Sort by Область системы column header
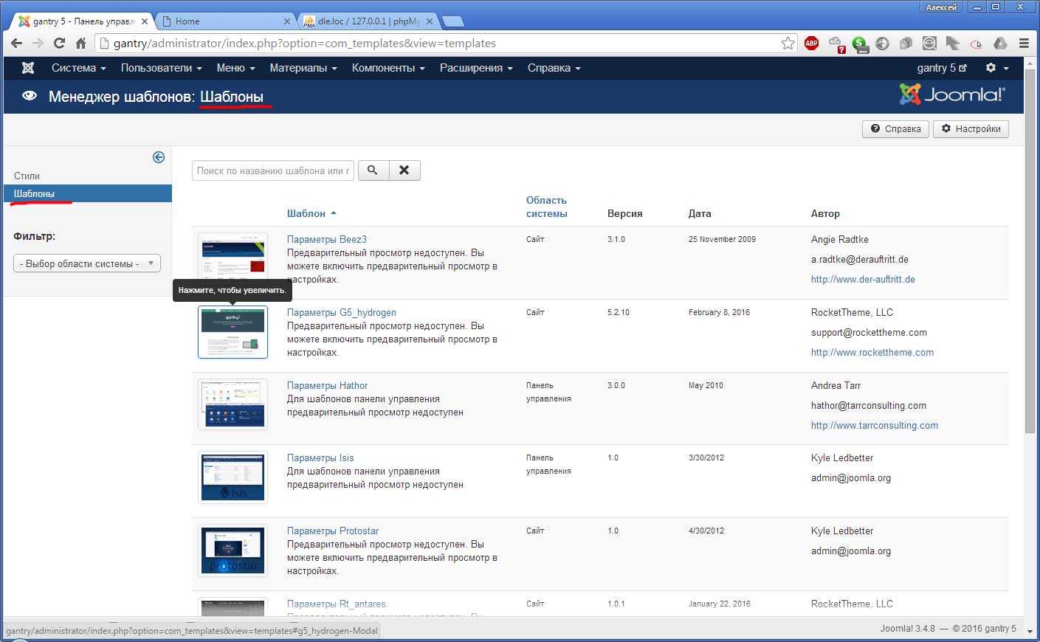 pyautogui.click(x=546, y=207)
